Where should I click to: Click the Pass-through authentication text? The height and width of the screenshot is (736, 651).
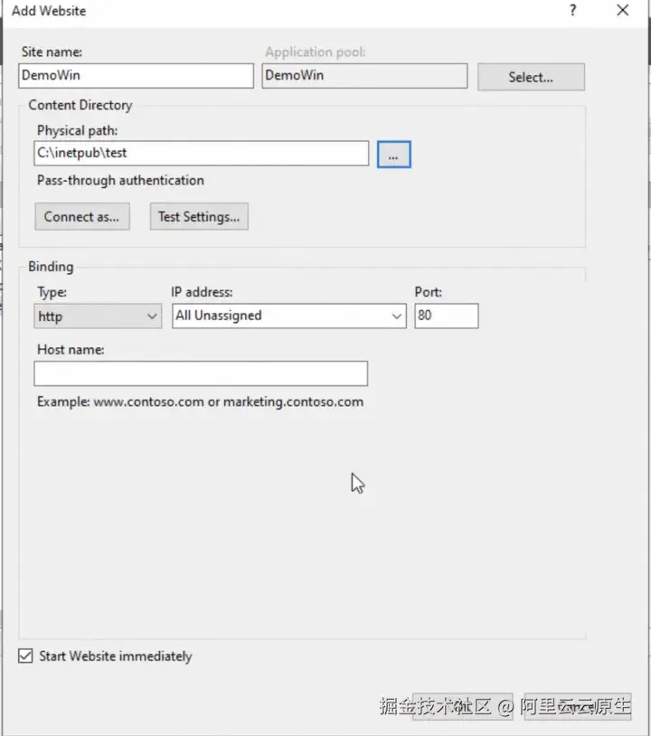pyautogui.click(x=120, y=180)
